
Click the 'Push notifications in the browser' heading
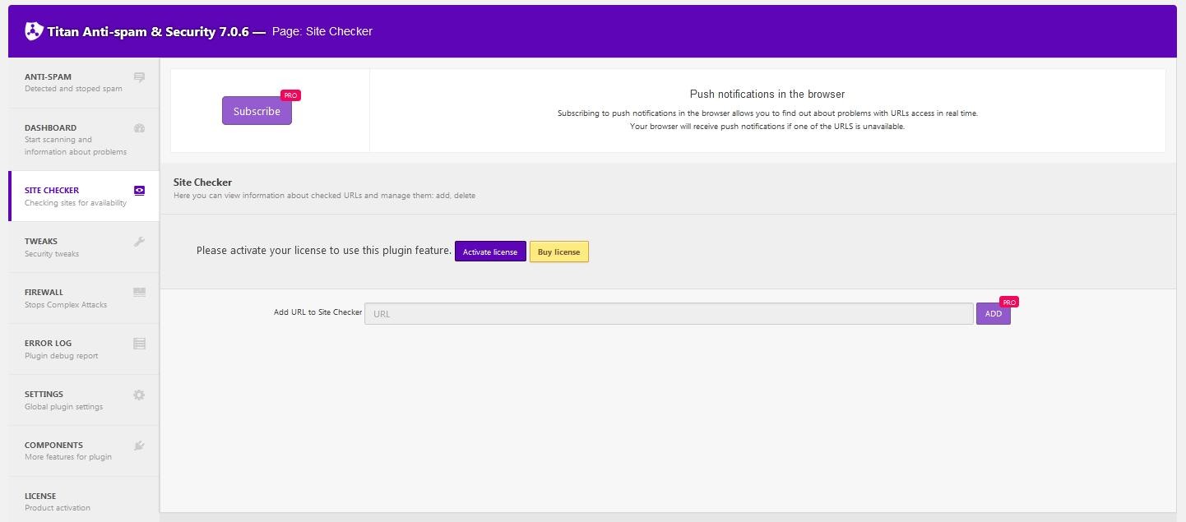pyautogui.click(x=767, y=95)
